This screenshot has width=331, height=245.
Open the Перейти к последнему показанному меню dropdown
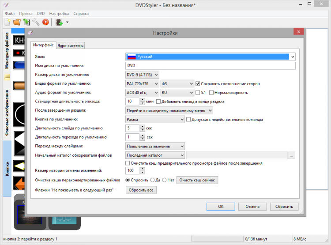point(169,110)
